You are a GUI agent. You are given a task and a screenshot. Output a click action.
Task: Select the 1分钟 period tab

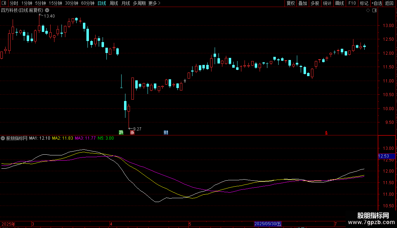coord(27,3)
